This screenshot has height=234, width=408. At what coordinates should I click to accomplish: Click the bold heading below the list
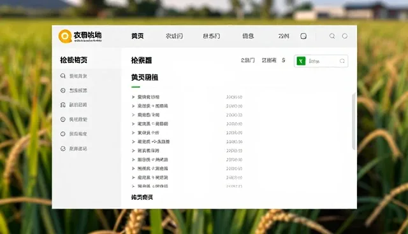[x=142, y=197]
